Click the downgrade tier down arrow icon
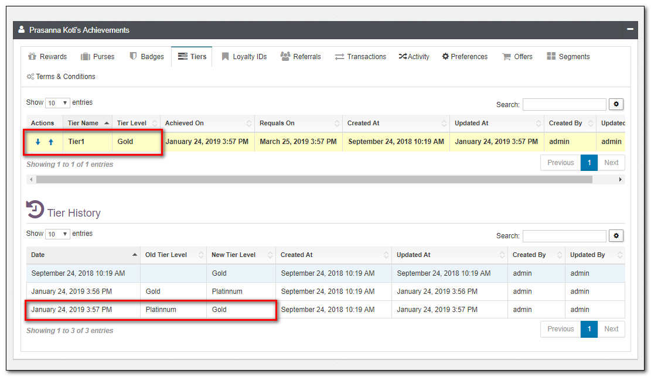651x377 pixels. pos(38,142)
